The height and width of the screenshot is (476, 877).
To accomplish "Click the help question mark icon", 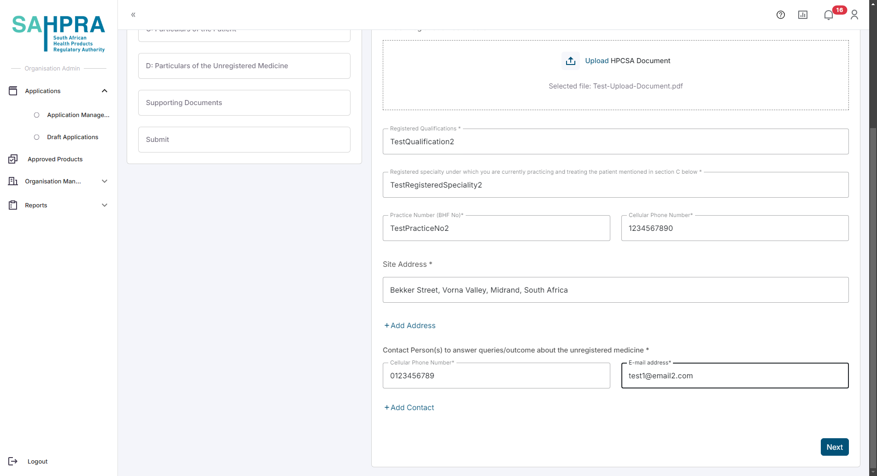I will tap(780, 15).
